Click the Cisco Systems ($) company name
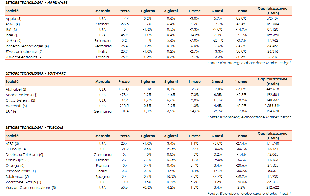Image resolution: width=310 pixels, height=196 pixels. coord(20,100)
